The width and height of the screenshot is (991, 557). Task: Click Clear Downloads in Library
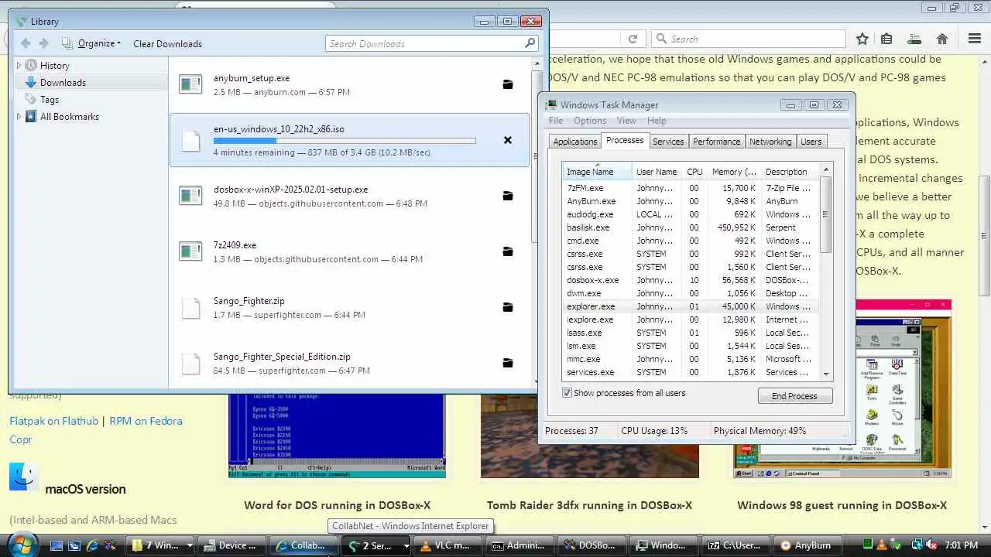pos(167,43)
